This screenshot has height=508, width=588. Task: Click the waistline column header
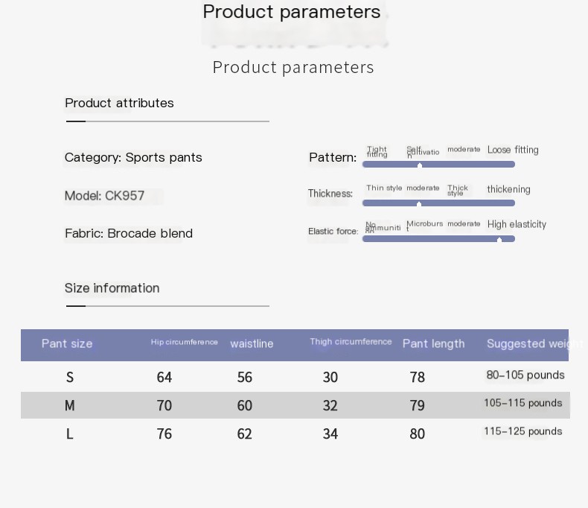[x=252, y=343]
